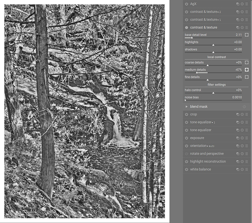Collapse the open contrast & texture module
Screen dimensions: 252x223
tap(204, 27)
